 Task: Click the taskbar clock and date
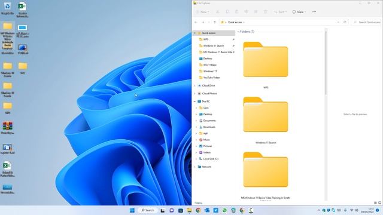click(367, 210)
